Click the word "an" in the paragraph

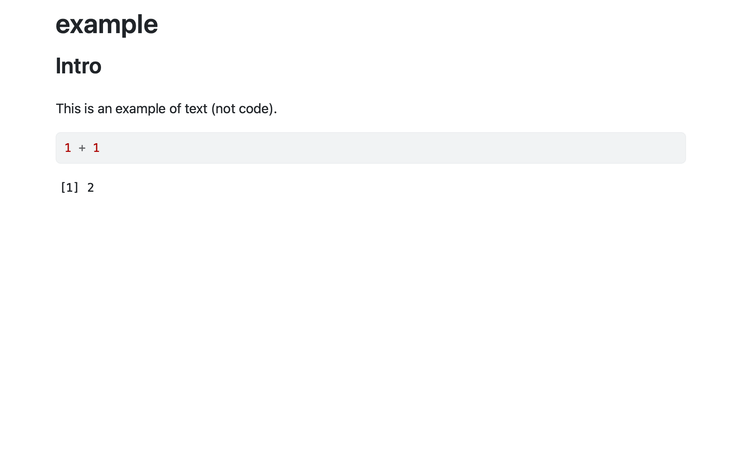pyautogui.click(x=105, y=108)
